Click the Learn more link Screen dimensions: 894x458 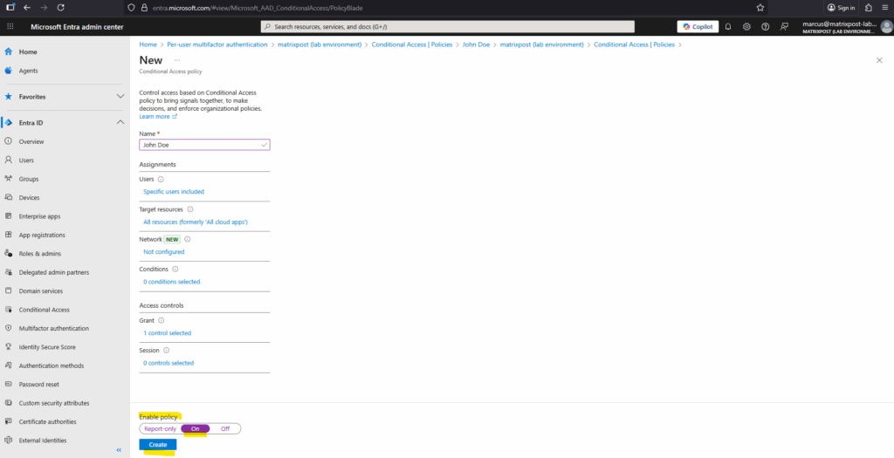(x=158, y=117)
